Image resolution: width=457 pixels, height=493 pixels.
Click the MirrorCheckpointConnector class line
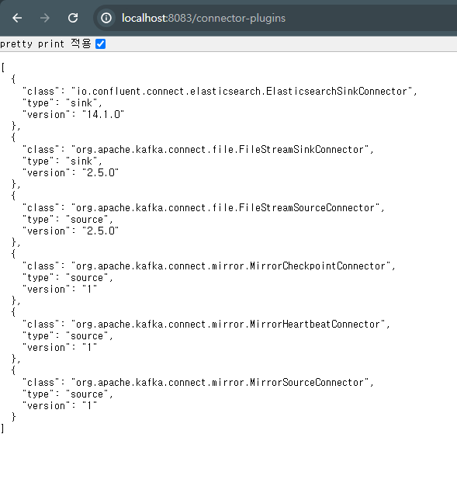click(x=209, y=266)
